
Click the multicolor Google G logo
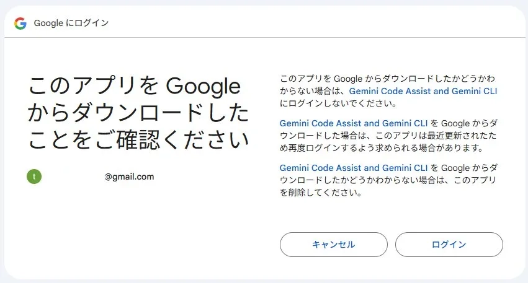point(20,23)
